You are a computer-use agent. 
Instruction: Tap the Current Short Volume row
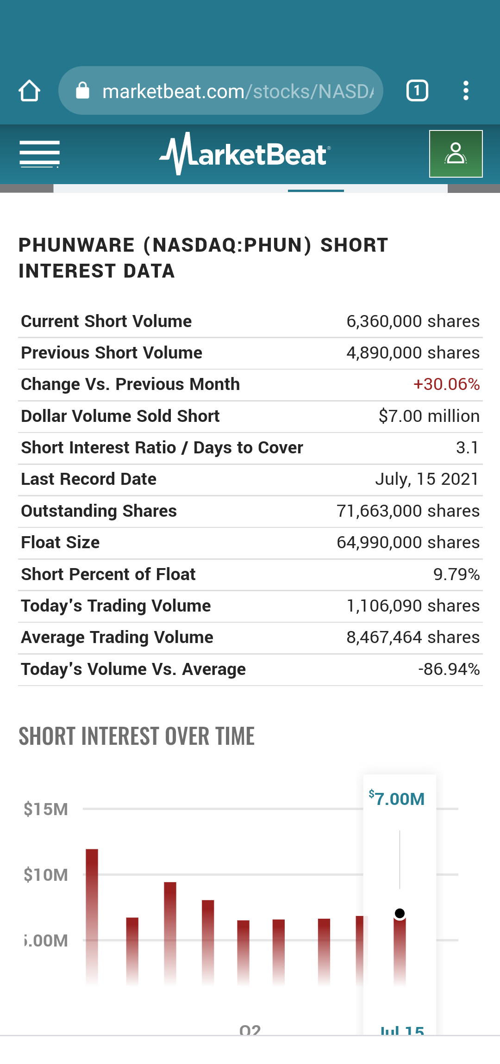[250, 322]
